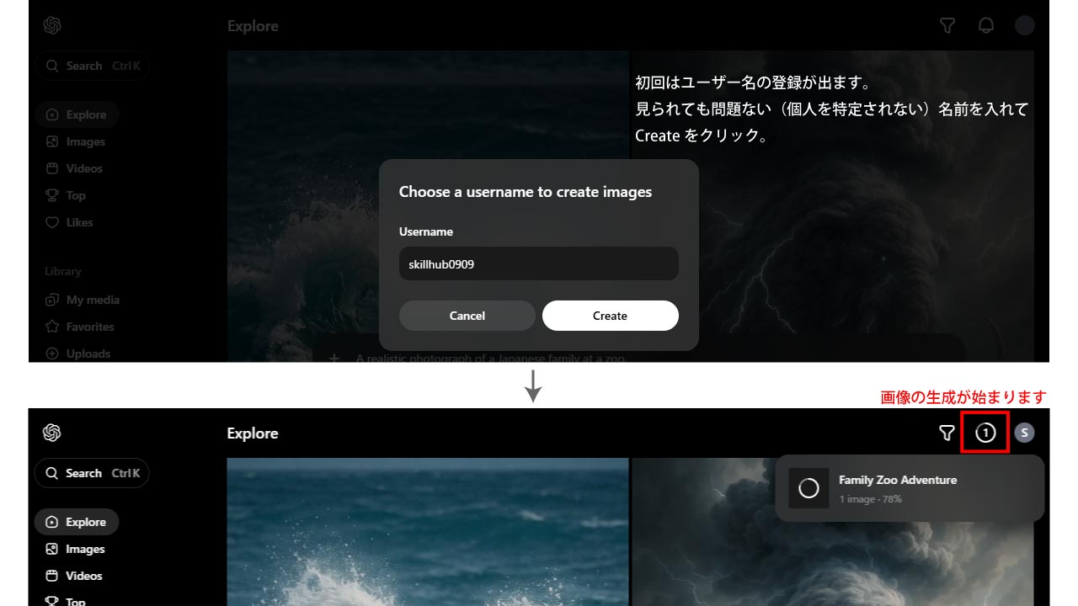The height and width of the screenshot is (606, 1078).
Task: Click the Explore heading in lower screenshot
Action: (x=253, y=433)
